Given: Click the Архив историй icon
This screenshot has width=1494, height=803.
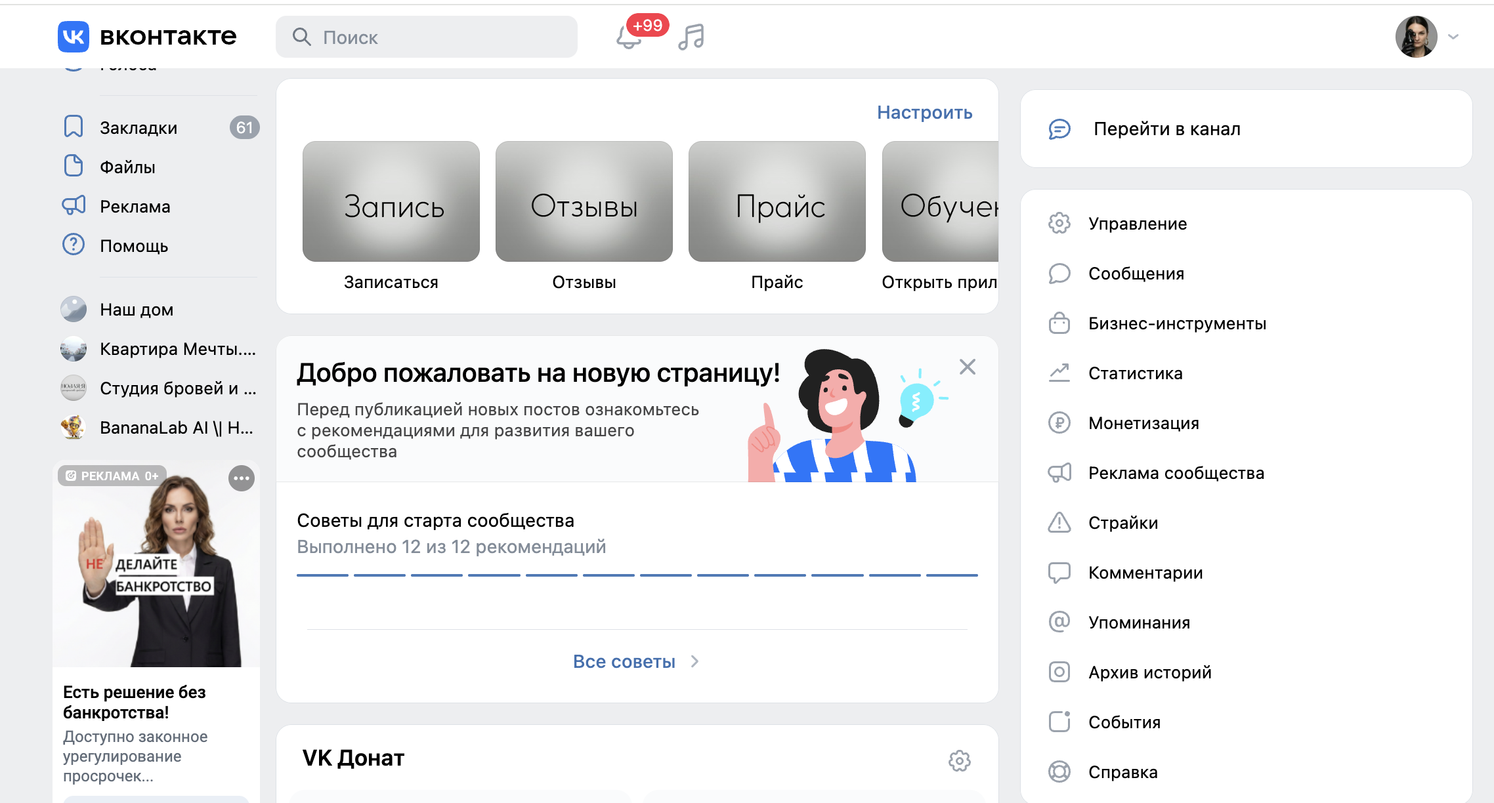Looking at the screenshot, I should (x=1059, y=672).
